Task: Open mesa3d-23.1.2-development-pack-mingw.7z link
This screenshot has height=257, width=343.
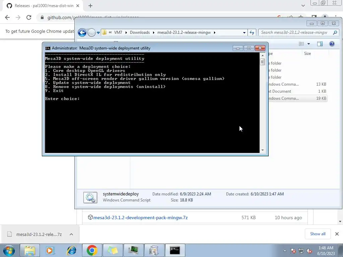Action: (140, 218)
